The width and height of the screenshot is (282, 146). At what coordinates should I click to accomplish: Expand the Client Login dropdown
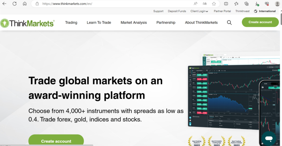point(199,11)
